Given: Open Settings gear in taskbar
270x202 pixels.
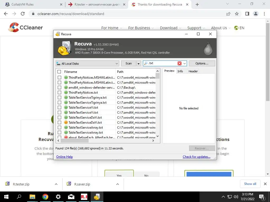Looking at the screenshot, I should pos(58,197).
